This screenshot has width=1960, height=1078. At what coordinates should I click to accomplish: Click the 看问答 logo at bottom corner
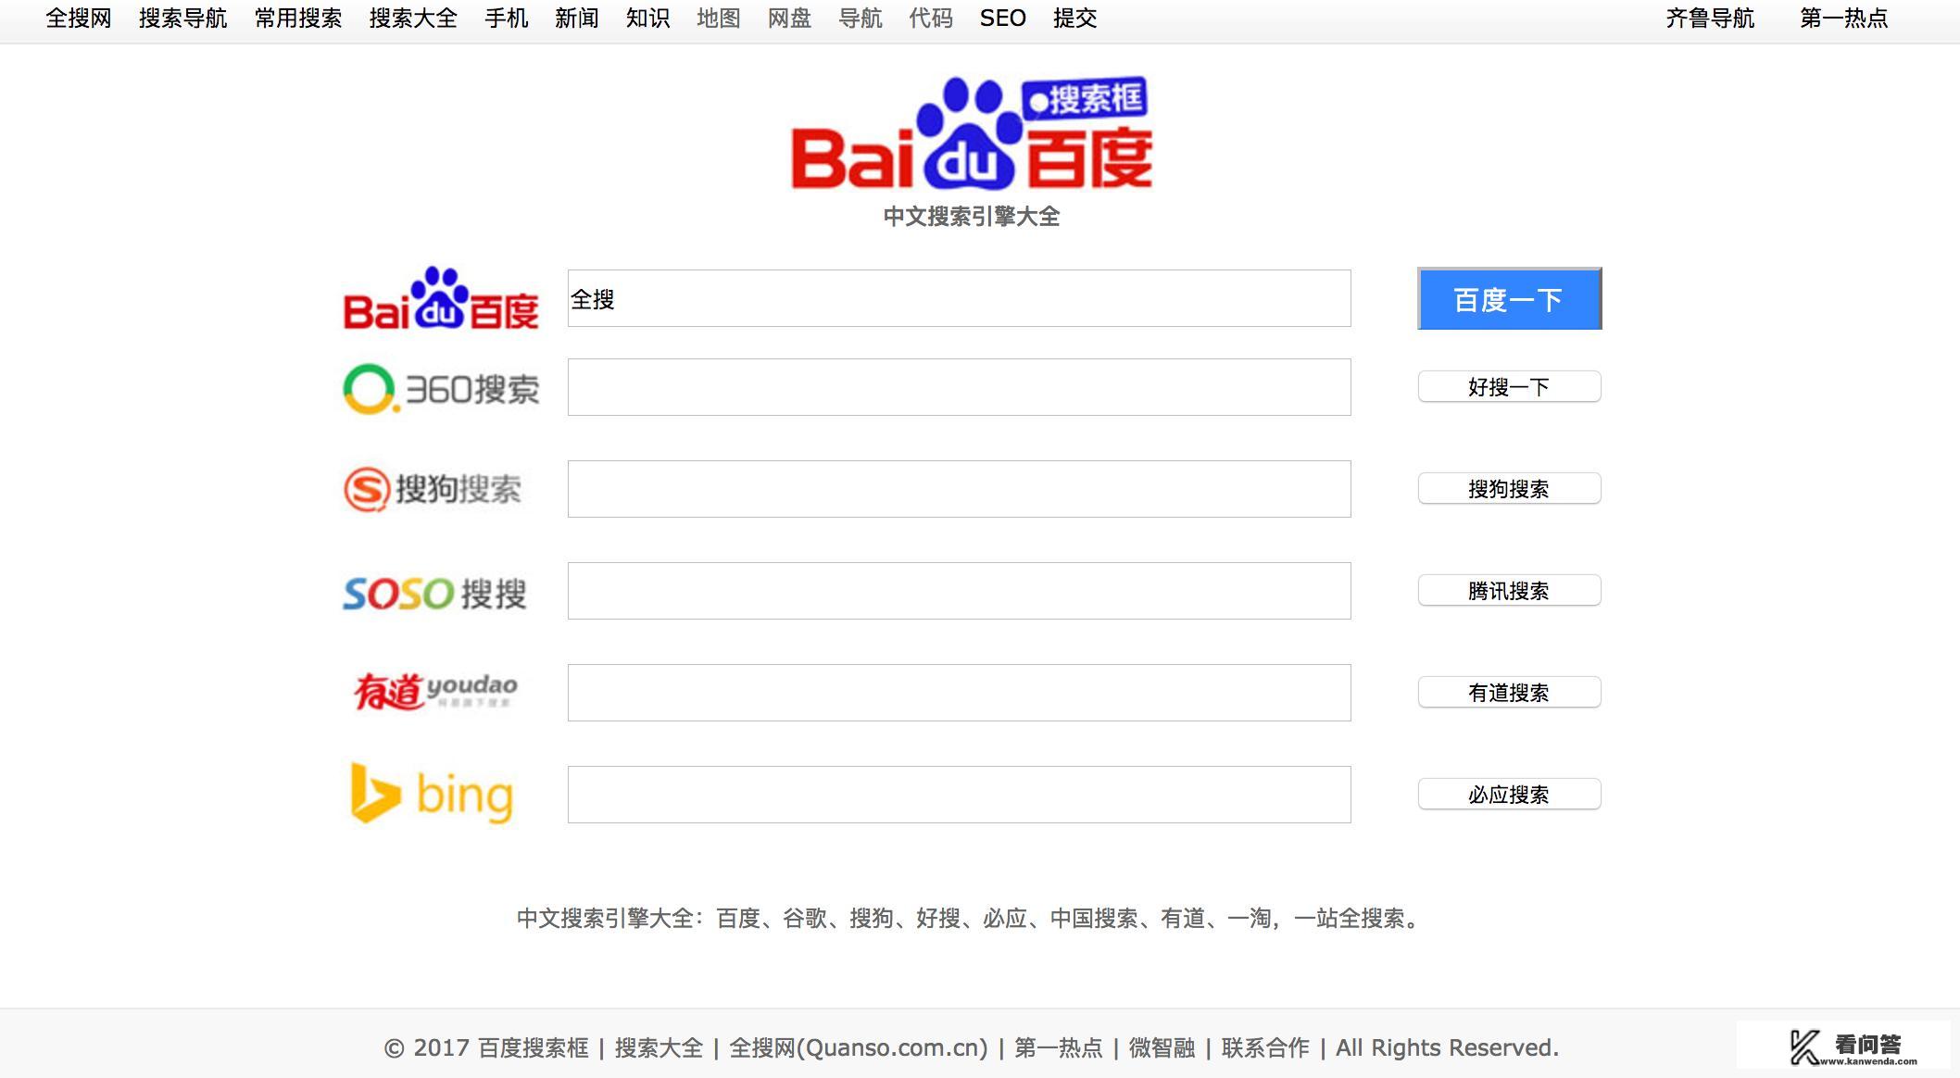click(1844, 1047)
